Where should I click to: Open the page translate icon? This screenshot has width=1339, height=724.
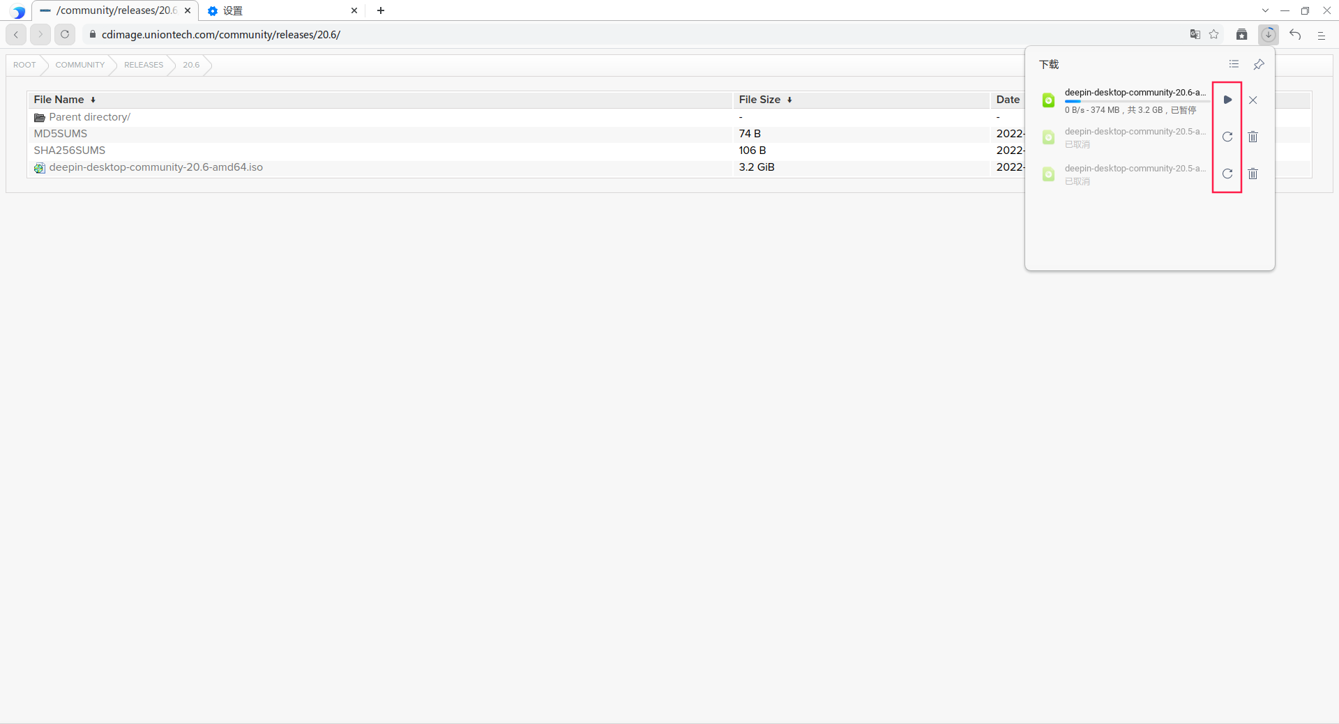[1195, 34]
